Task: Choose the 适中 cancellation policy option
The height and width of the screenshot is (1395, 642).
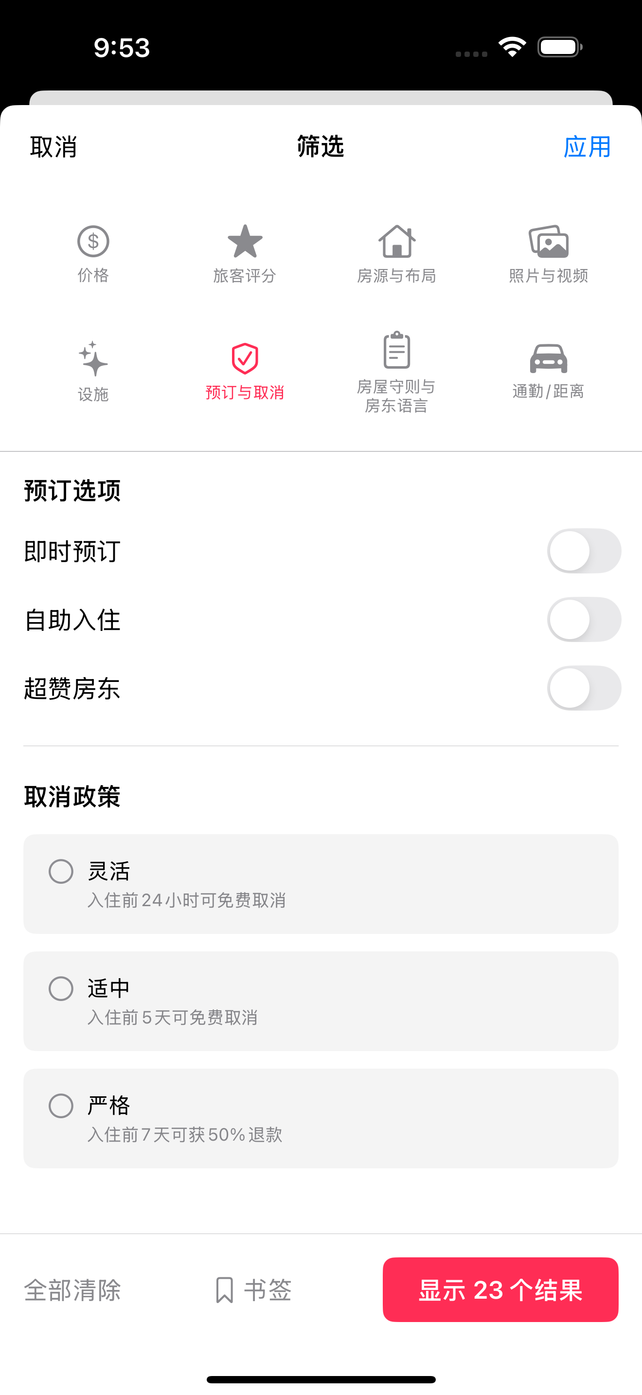Action: point(61,988)
